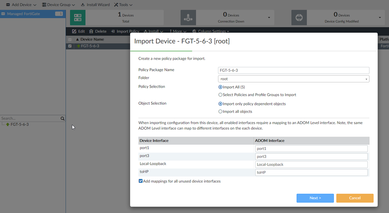Select Import all objects option
This screenshot has height=213, width=389.
coord(220,112)
